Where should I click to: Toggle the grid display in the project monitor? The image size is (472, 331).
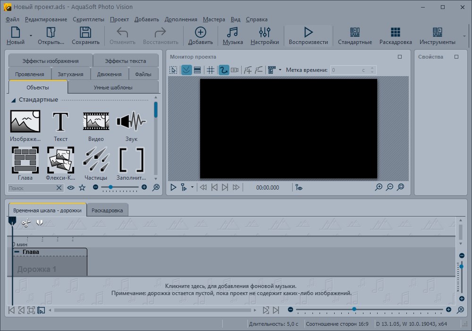[211, 70]
